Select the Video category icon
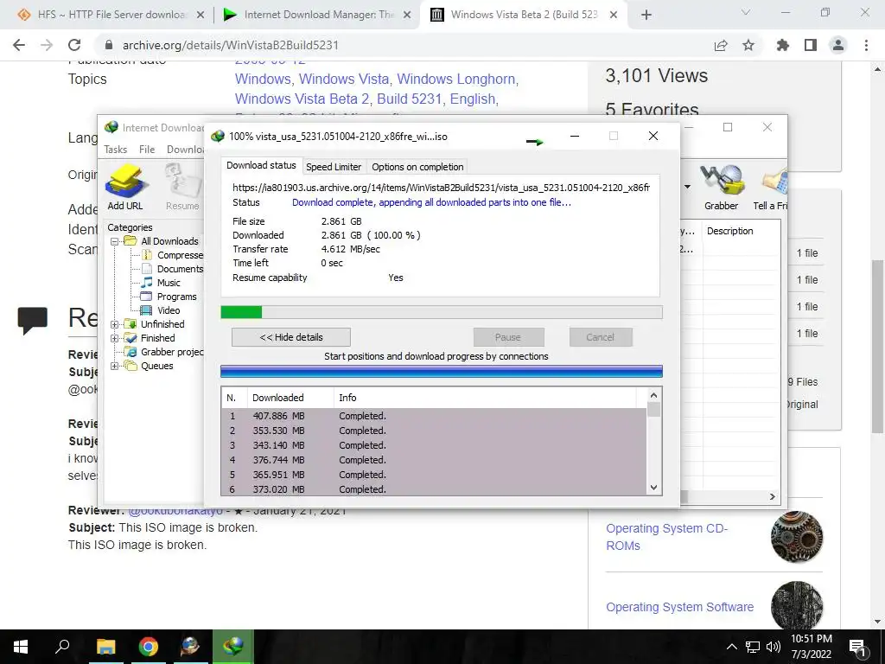885x664 pixels. pos(146,310)
